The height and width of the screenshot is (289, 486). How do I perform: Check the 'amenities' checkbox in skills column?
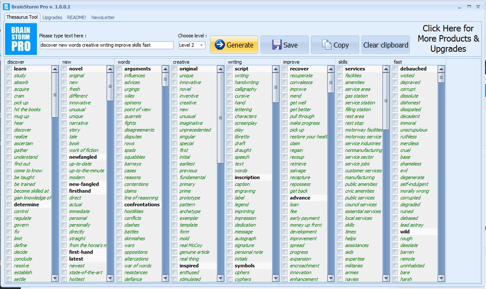point(340,83)
